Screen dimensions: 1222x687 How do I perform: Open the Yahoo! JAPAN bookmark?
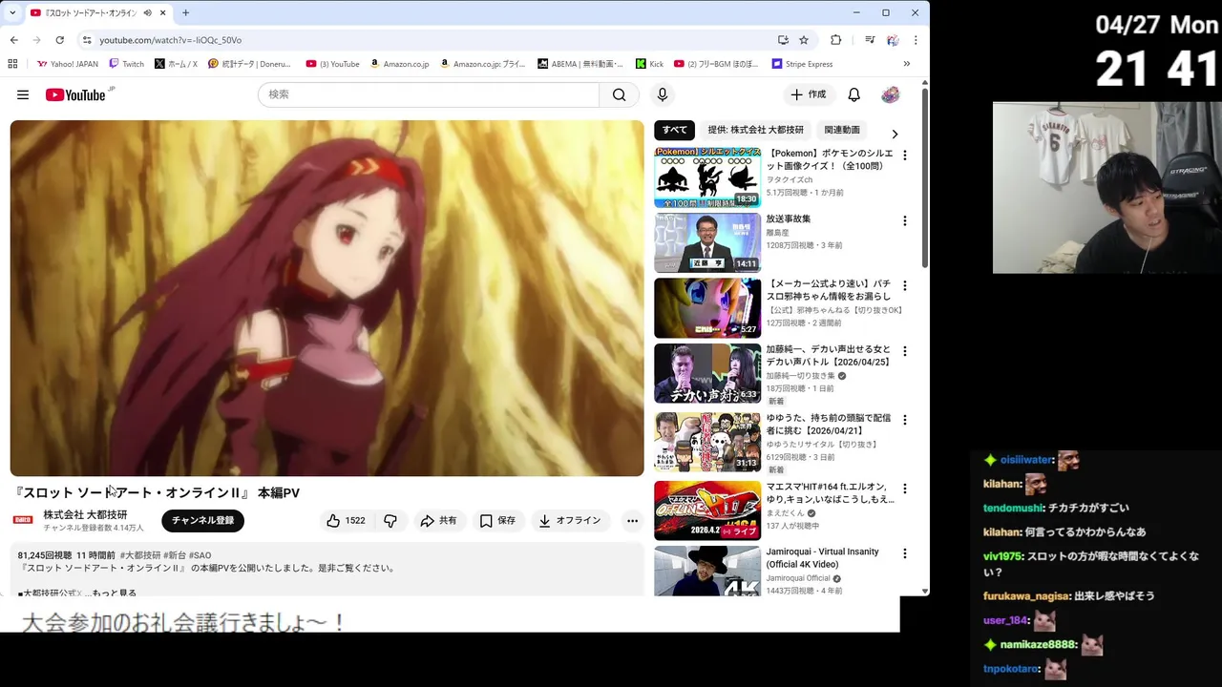point(68,64)
